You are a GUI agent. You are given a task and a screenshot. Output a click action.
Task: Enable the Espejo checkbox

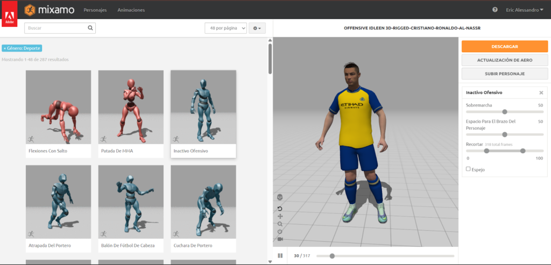(468, 169)
